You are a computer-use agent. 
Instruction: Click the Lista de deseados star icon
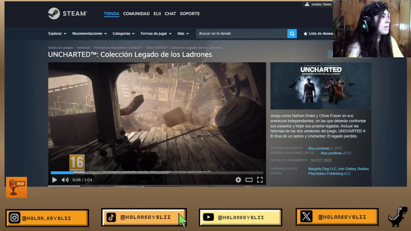pyautogui.click(x=305, y=33)
